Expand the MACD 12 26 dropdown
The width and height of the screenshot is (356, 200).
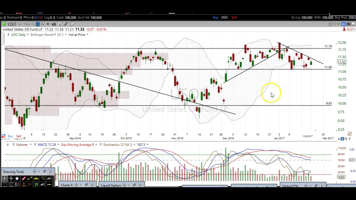[58, 144]
